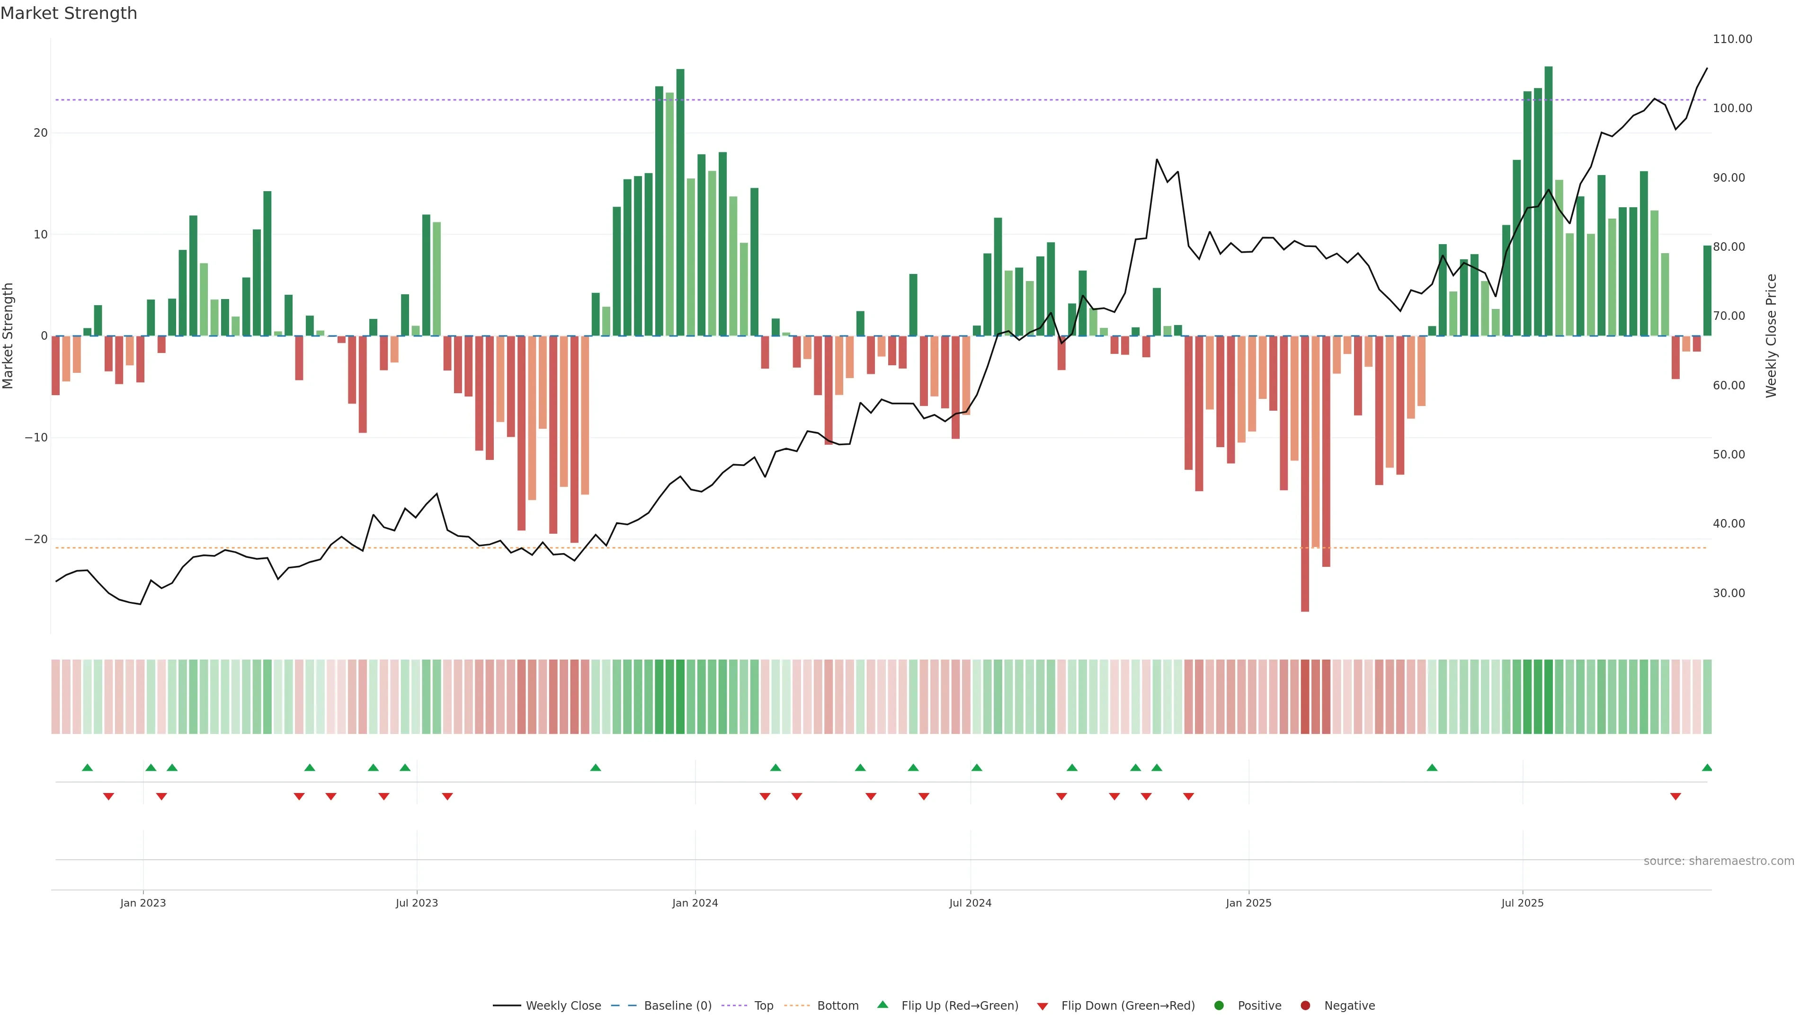Screen dimensions: 1818x1022
Task: Click leftmost green flip-up triangle marker
Action: click(88, 767)
